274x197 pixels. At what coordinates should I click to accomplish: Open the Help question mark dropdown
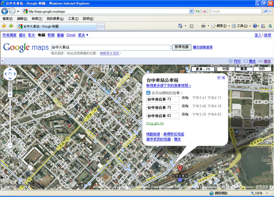click(x=256, y=26)
